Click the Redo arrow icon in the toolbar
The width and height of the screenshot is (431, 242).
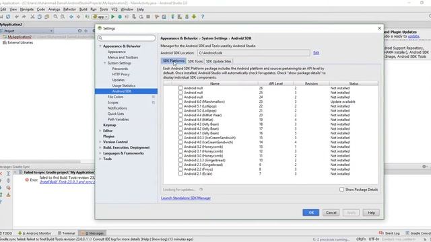point(24,17)
